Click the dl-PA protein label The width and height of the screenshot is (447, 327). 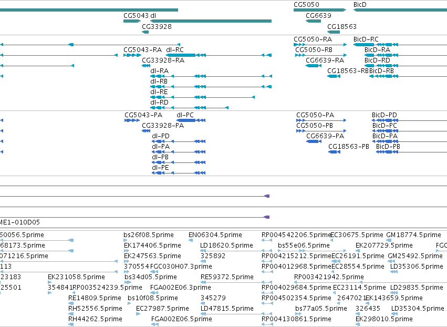(x=161, y=147)
